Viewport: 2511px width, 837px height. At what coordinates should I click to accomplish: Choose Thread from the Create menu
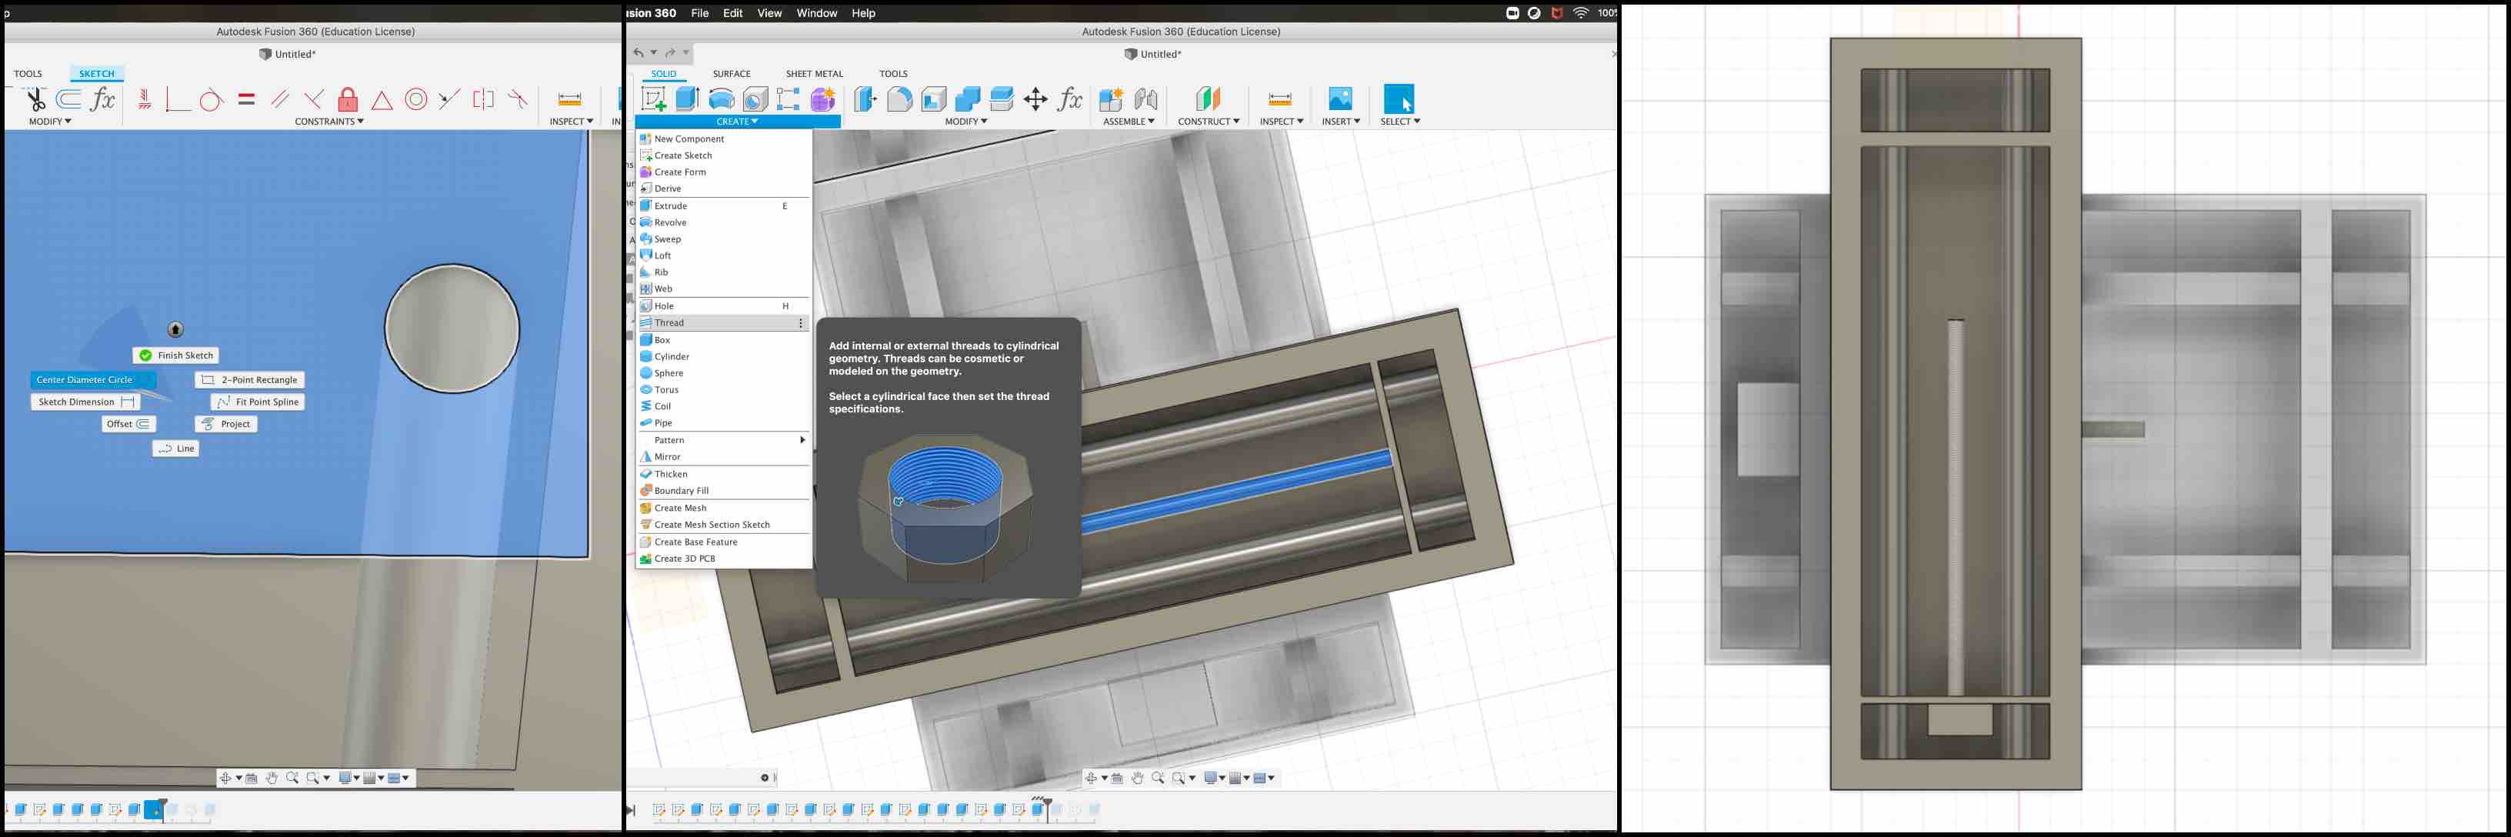click(x=723, y=322)
